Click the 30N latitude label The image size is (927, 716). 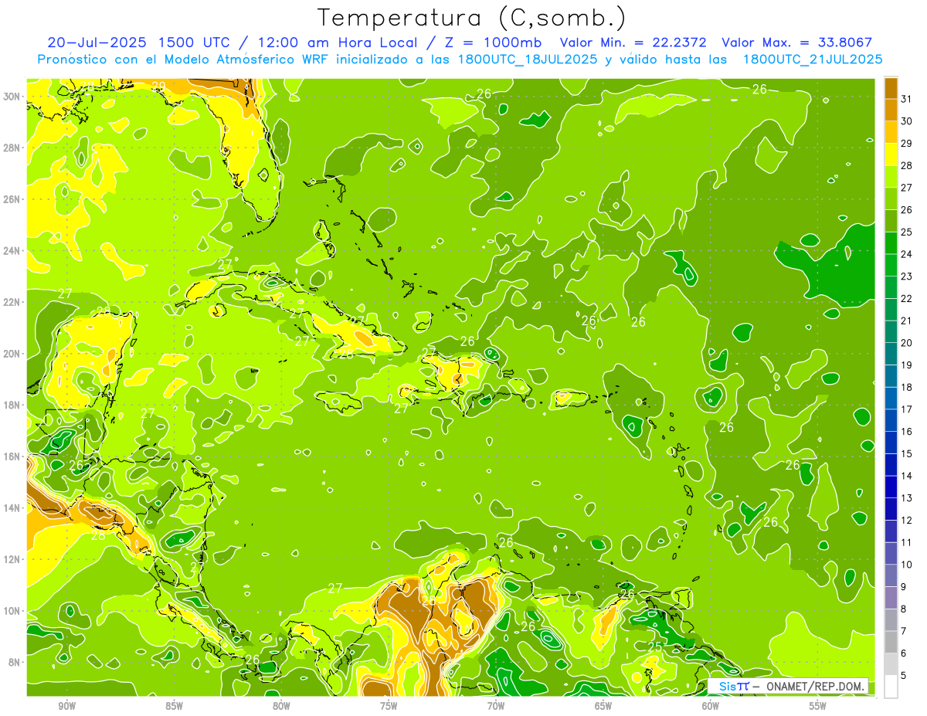pos(12,97)
